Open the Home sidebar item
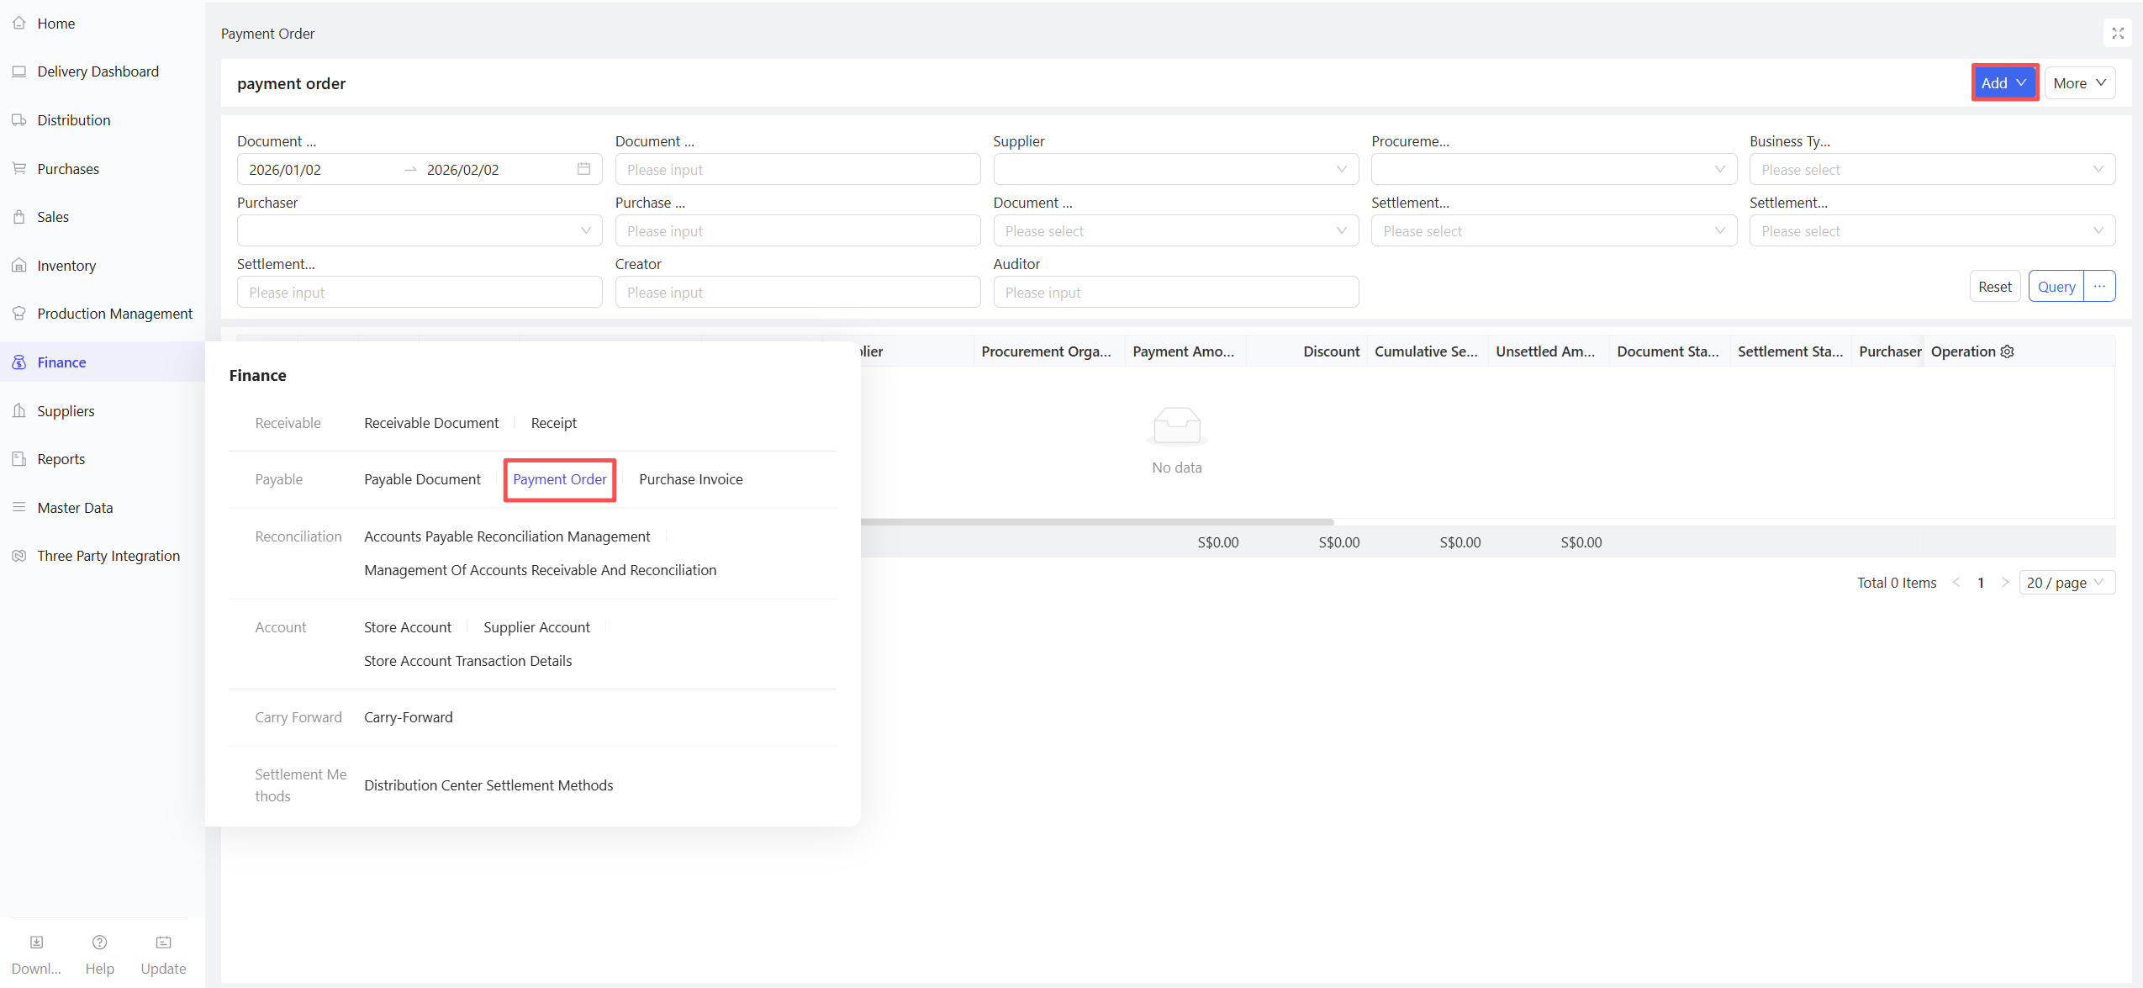 click(55, 24)
